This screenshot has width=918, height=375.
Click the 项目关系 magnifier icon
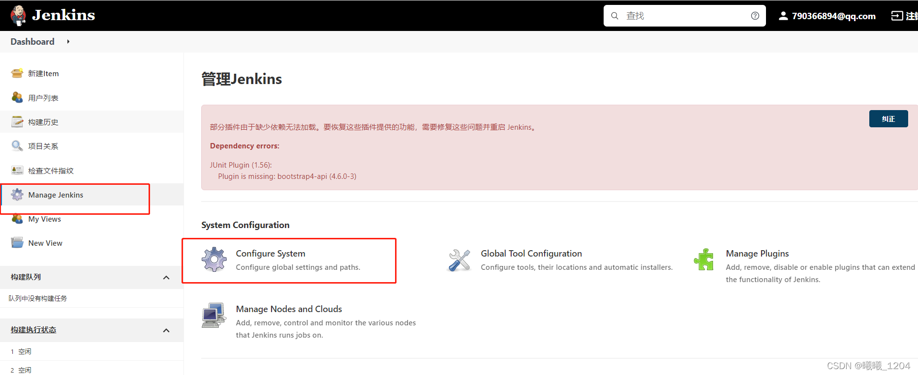click(17, 145)
